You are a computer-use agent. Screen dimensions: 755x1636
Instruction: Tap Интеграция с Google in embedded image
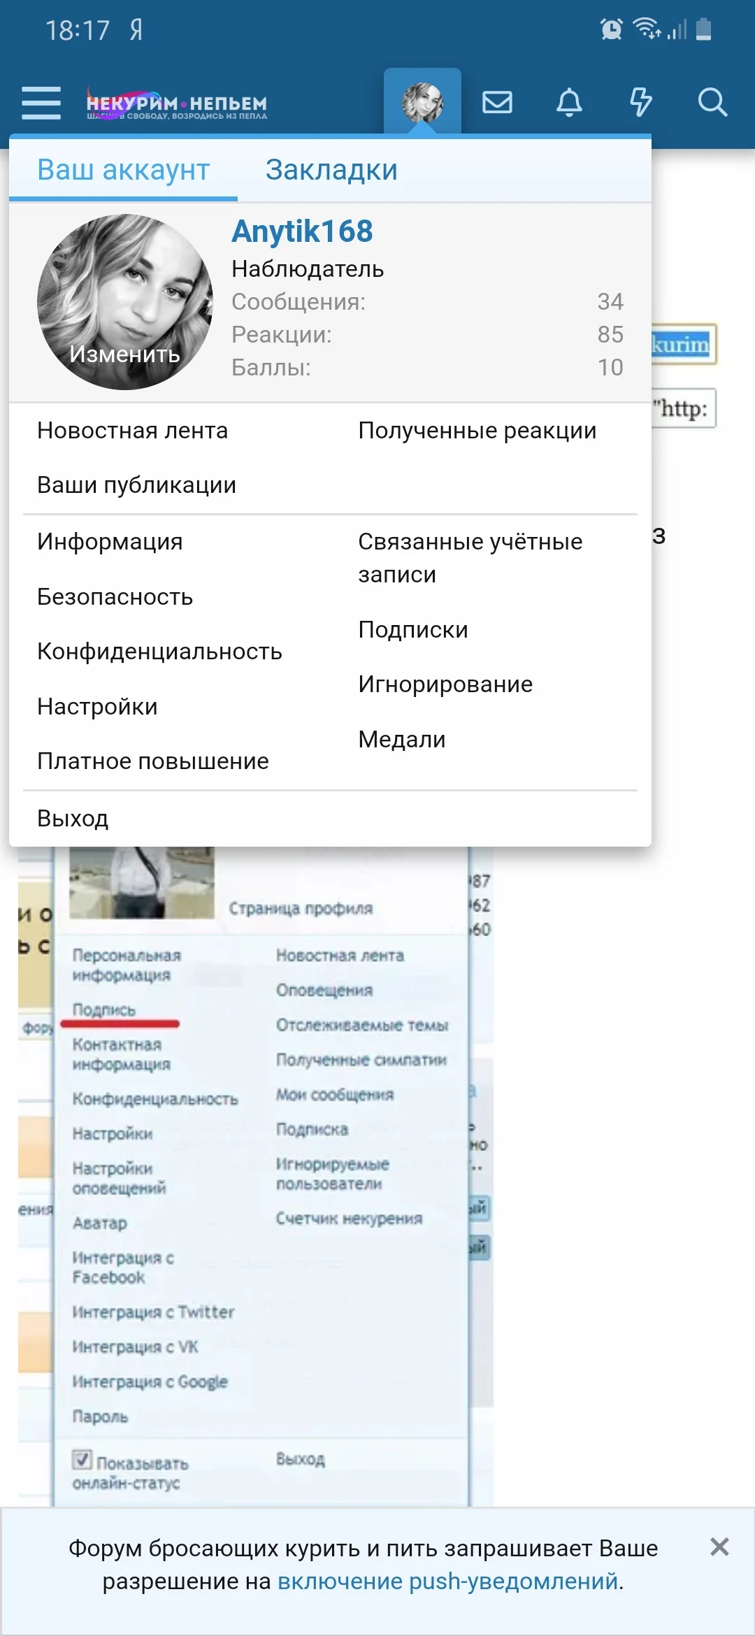click(150, 1382)
